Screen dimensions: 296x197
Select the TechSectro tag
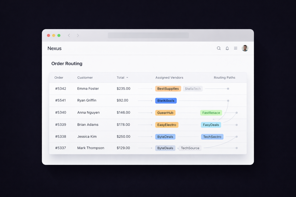[212, 137]
